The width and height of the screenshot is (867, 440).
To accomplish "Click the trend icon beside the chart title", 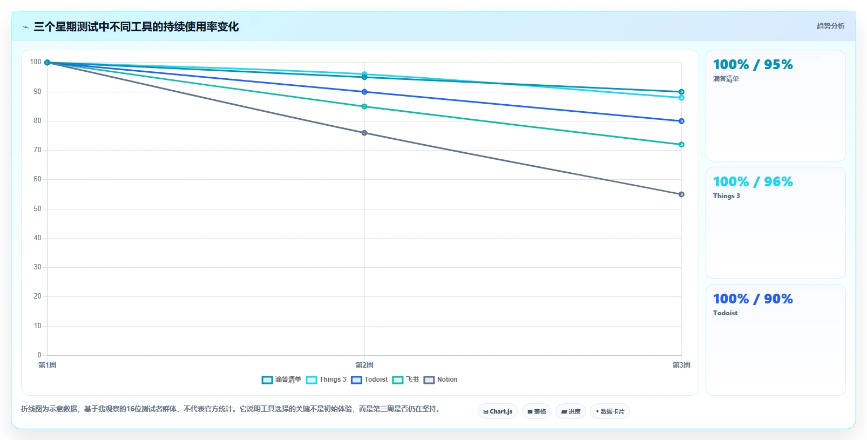I will pyautogui.click(x=25, y=27).
